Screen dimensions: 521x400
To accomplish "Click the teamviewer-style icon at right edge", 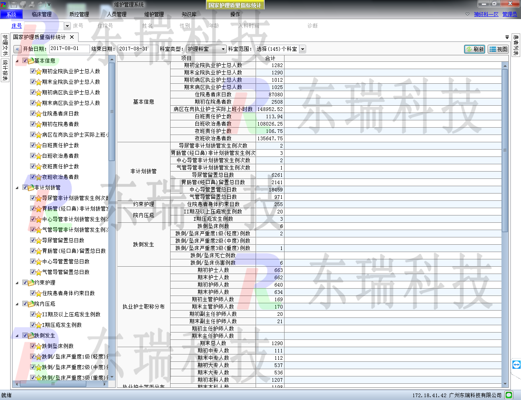I will point(517,365).
